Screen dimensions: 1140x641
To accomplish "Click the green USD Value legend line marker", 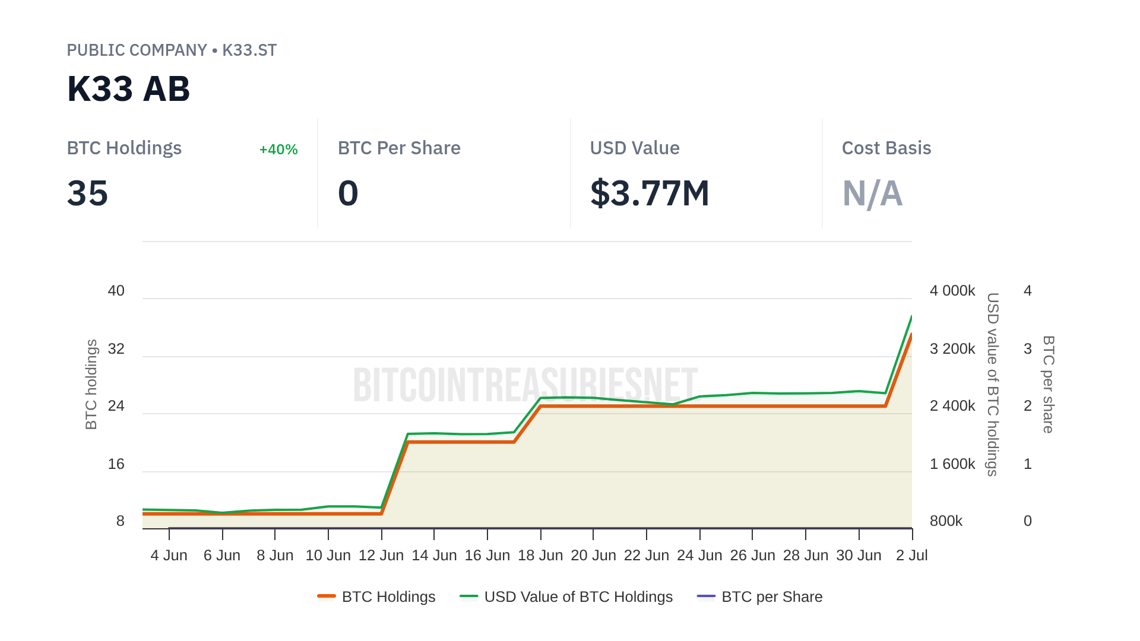I will [x=469, y=596].
